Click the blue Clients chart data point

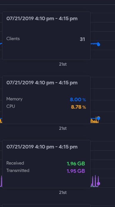pyautogui.click(x=98, y=45)
